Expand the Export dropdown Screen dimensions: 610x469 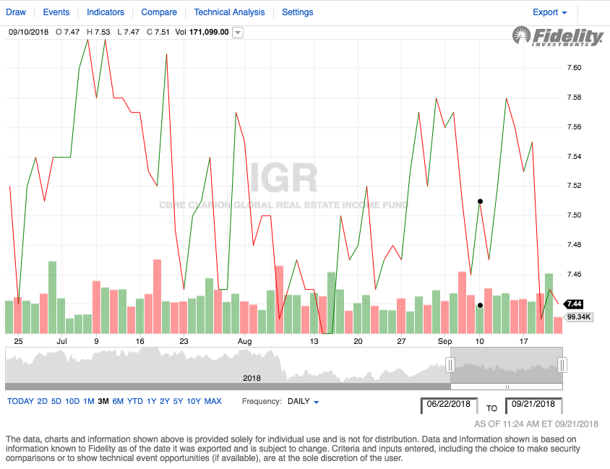(x=549, y=12)
